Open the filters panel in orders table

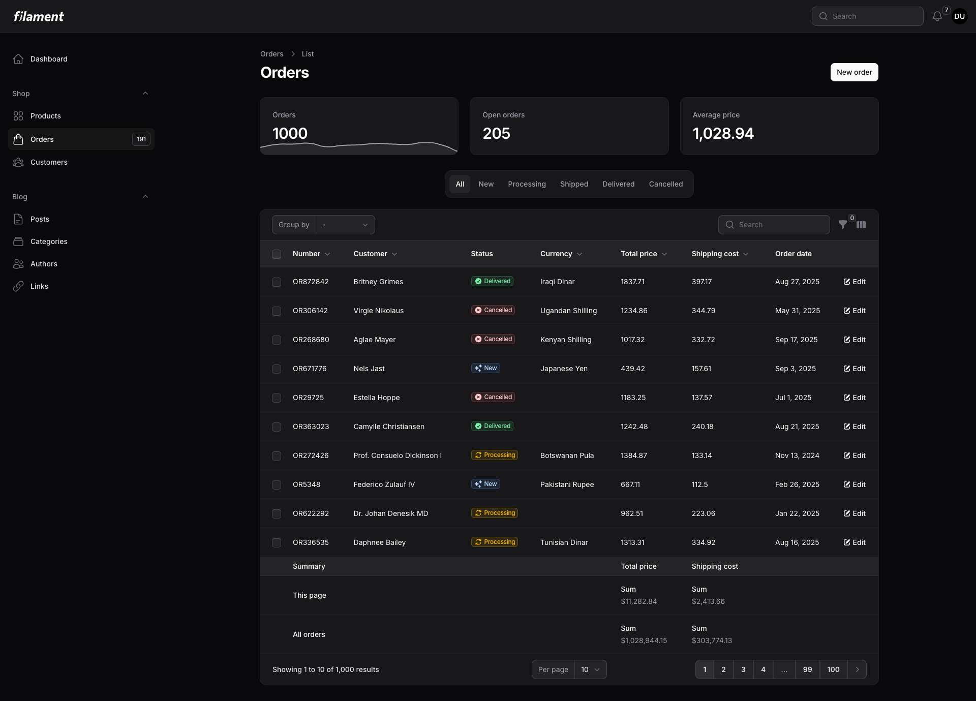(x=844, y=225)
